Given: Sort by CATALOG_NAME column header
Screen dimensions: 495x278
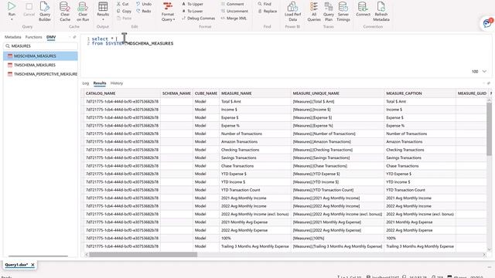Looking at the screenshot, I should point(122,93).
